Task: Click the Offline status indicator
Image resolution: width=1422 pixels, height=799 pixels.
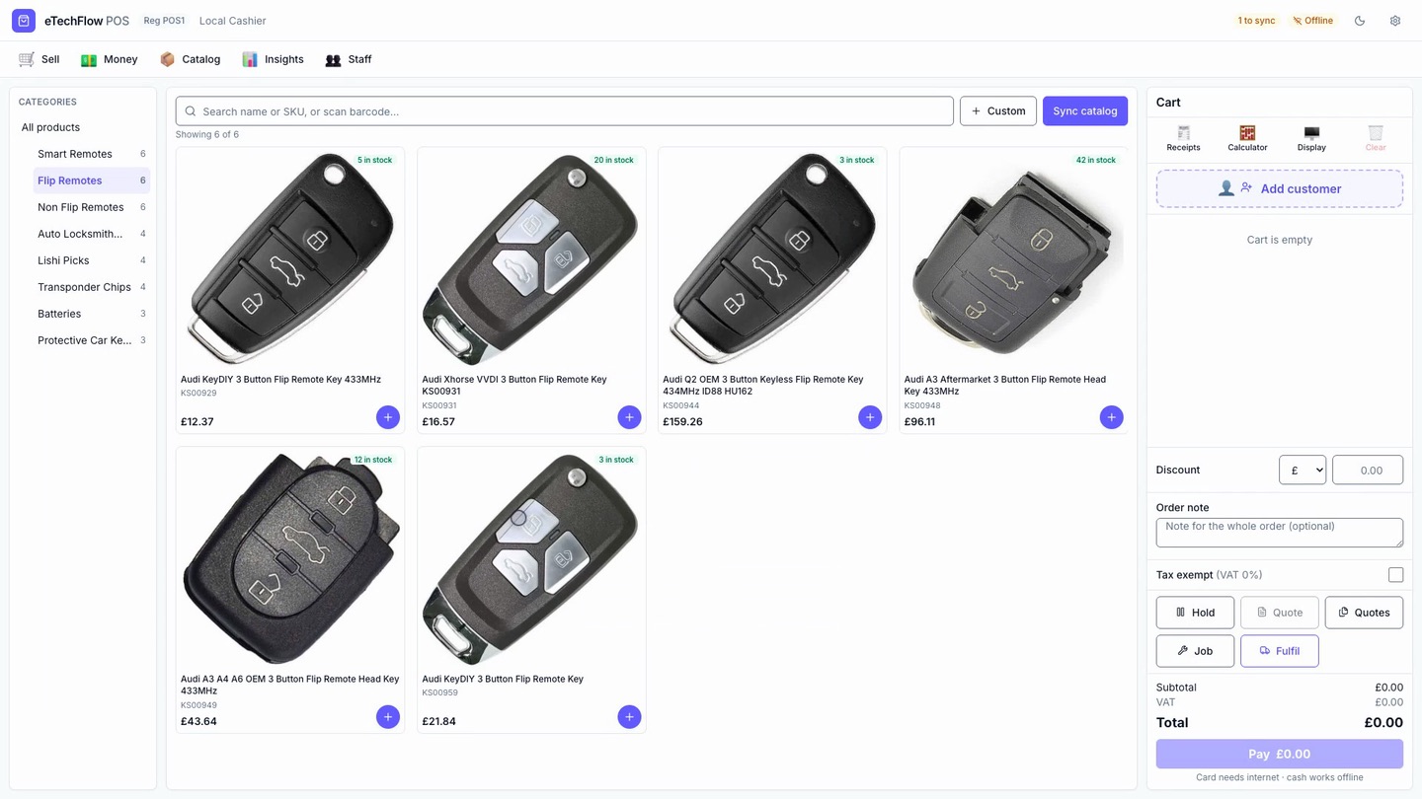Action: 1312,21
